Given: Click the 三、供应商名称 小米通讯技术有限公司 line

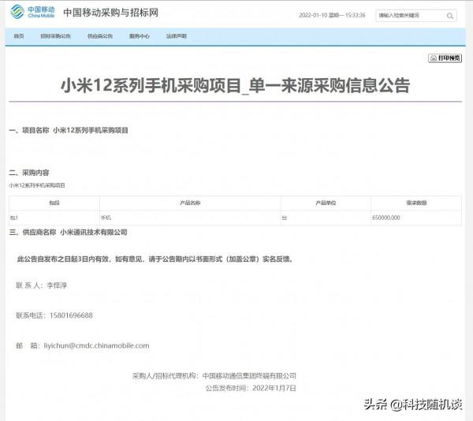Looking at the screenshot, I should 69,233.
